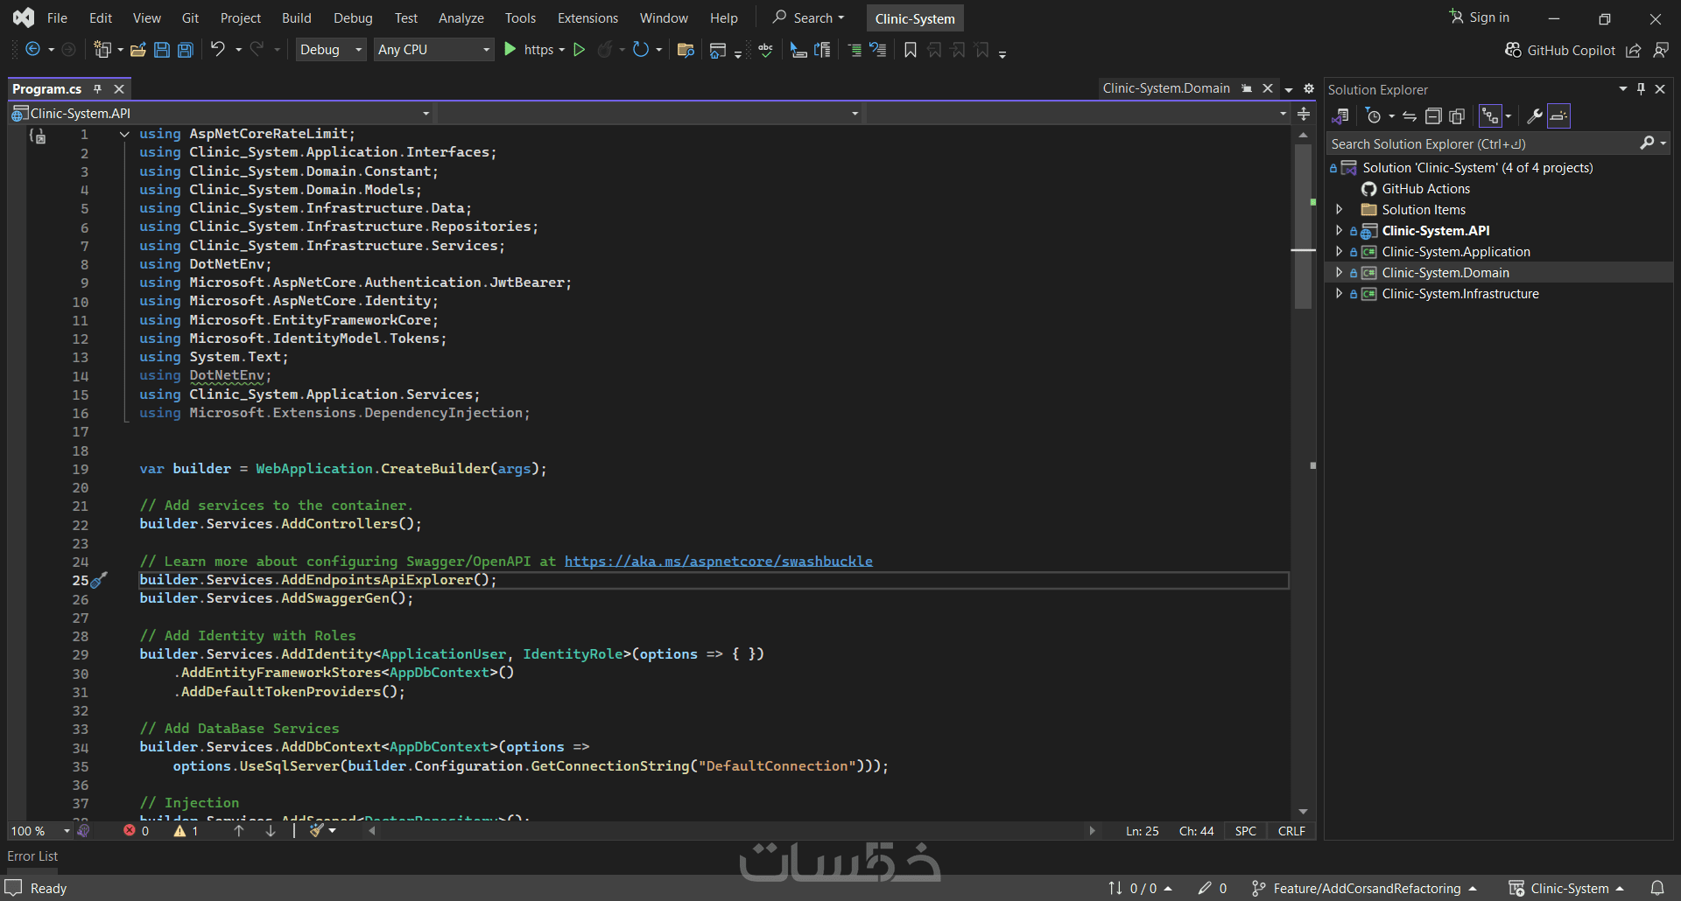The height and width of the screenshot is (901, 1681).
Task: Open the swashbuckle documentation link in code
Action: coord(719,562)
